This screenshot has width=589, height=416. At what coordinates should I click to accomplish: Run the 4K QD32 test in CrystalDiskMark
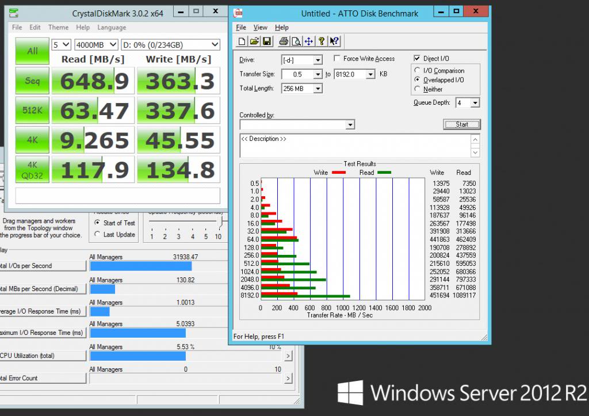pos(32,170)
